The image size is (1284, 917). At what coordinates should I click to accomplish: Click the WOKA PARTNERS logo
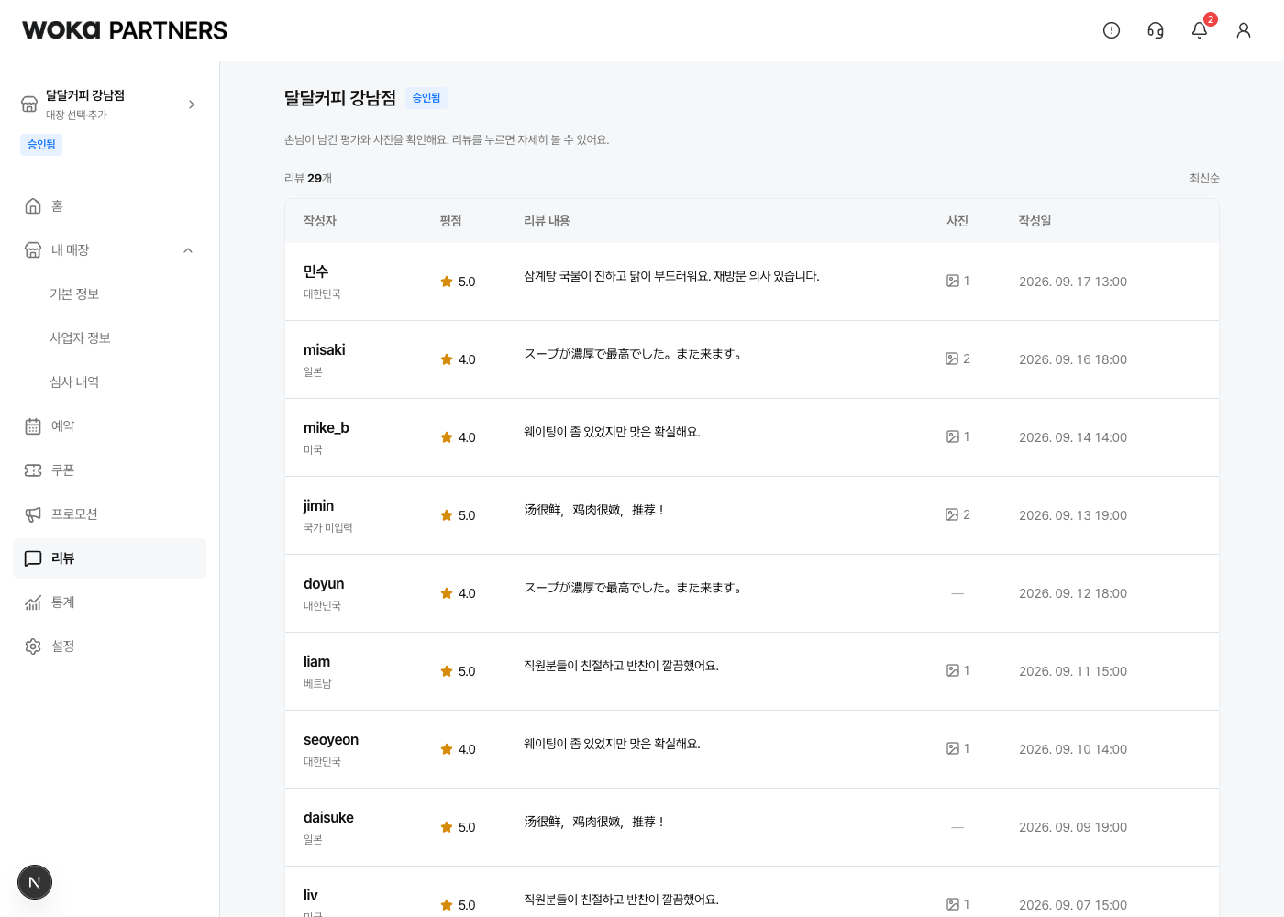pos(125,30)
